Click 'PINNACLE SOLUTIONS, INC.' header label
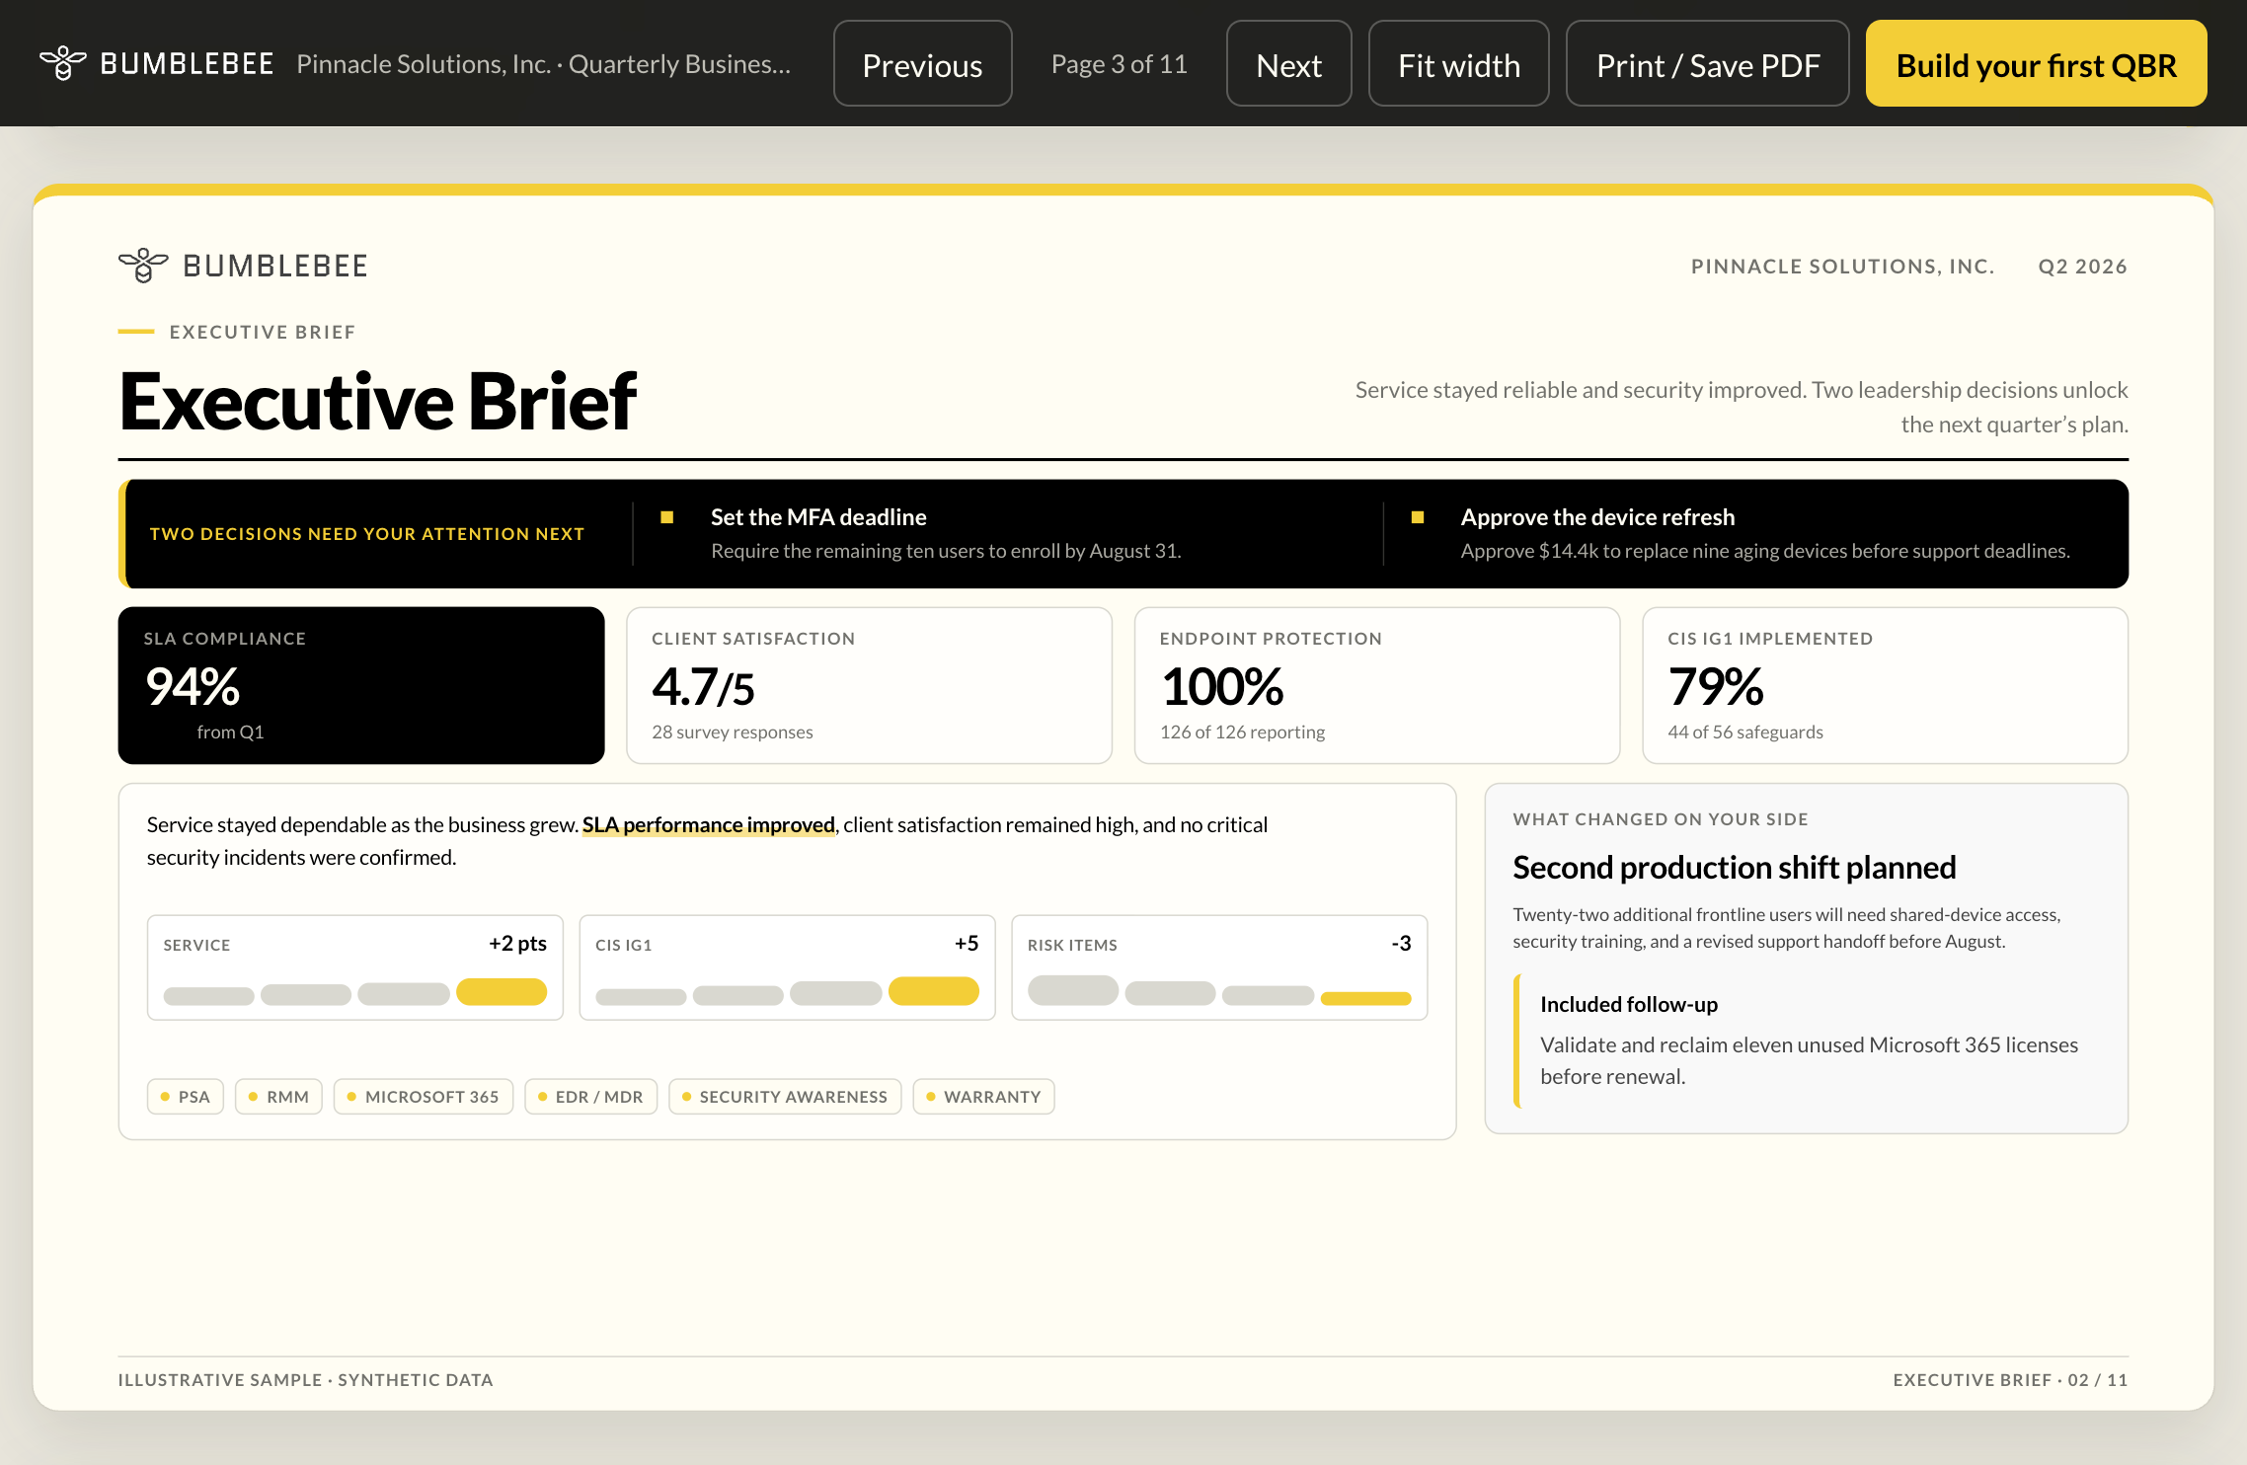Viewport: 2247px width, 1465px height. [1842, 267]
